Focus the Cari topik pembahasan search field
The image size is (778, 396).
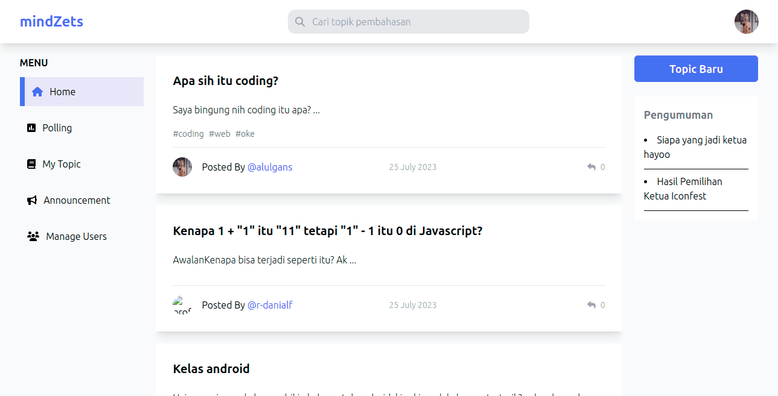pyautogui.click(x=409, y=22)
